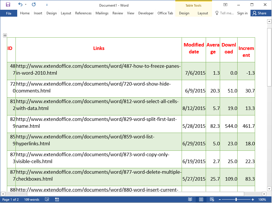Undo the last action

pyautogui.click(x=20, y=5)
